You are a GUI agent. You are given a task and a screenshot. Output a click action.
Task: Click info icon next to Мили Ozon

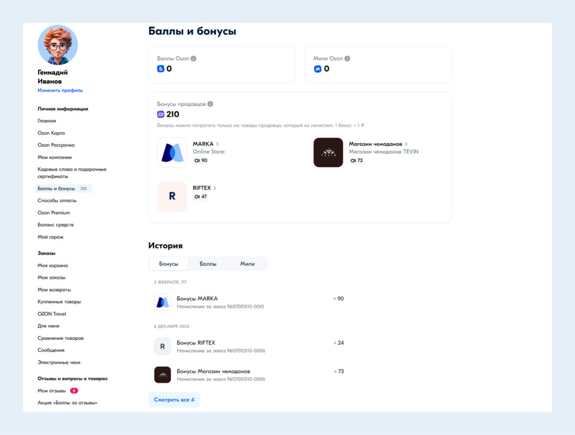(347, 59)
